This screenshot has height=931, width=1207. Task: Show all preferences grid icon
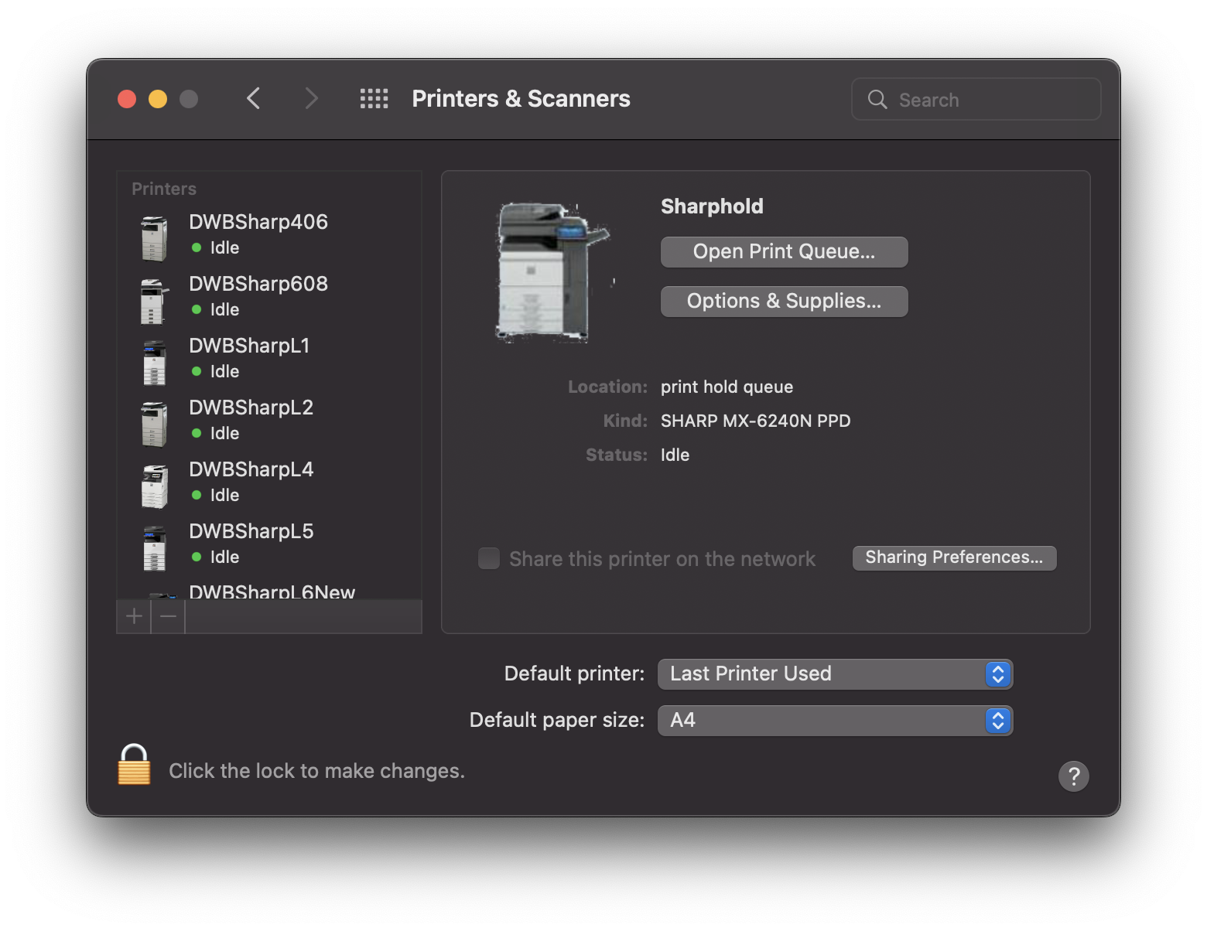click(x=374, y=99)
